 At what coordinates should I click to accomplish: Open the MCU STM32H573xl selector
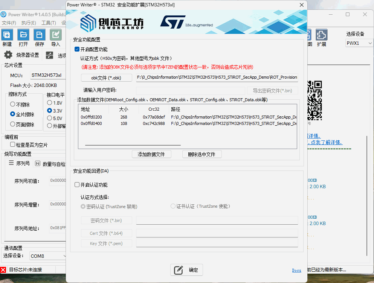tap(47, 75)
